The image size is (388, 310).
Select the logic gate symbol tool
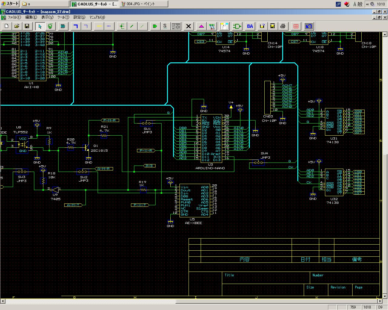coord(237,26)
